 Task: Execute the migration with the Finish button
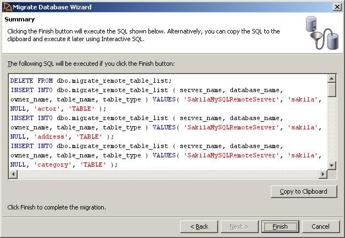point(279,226)
